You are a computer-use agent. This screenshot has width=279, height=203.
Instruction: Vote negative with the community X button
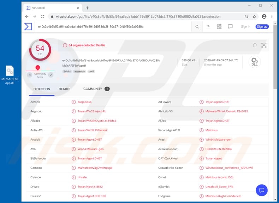[x=30, y=75]
